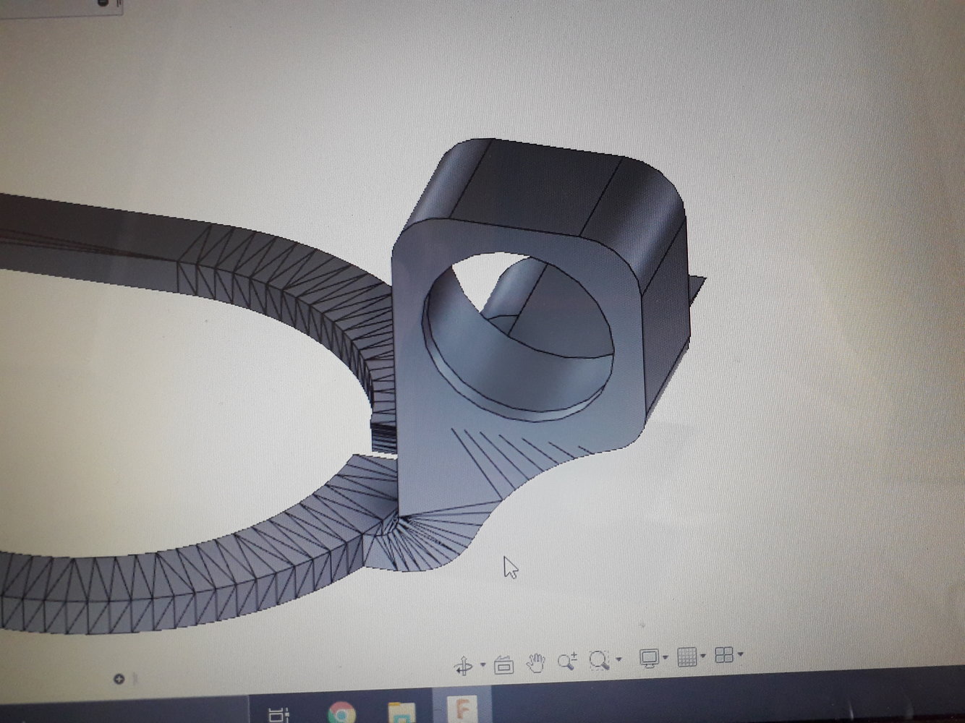Activate the Pan hand tool
The width and height of the screenshot is (965, 723).
(535, 663)
